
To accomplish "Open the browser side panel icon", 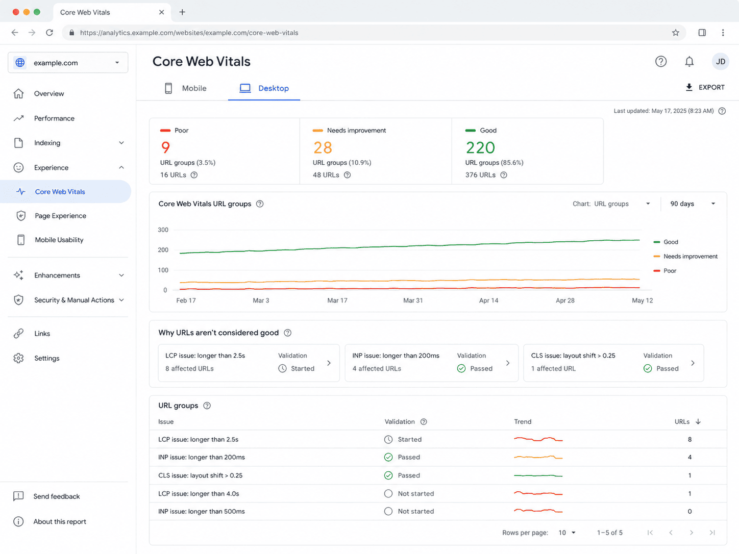I will tap(702, 33).
